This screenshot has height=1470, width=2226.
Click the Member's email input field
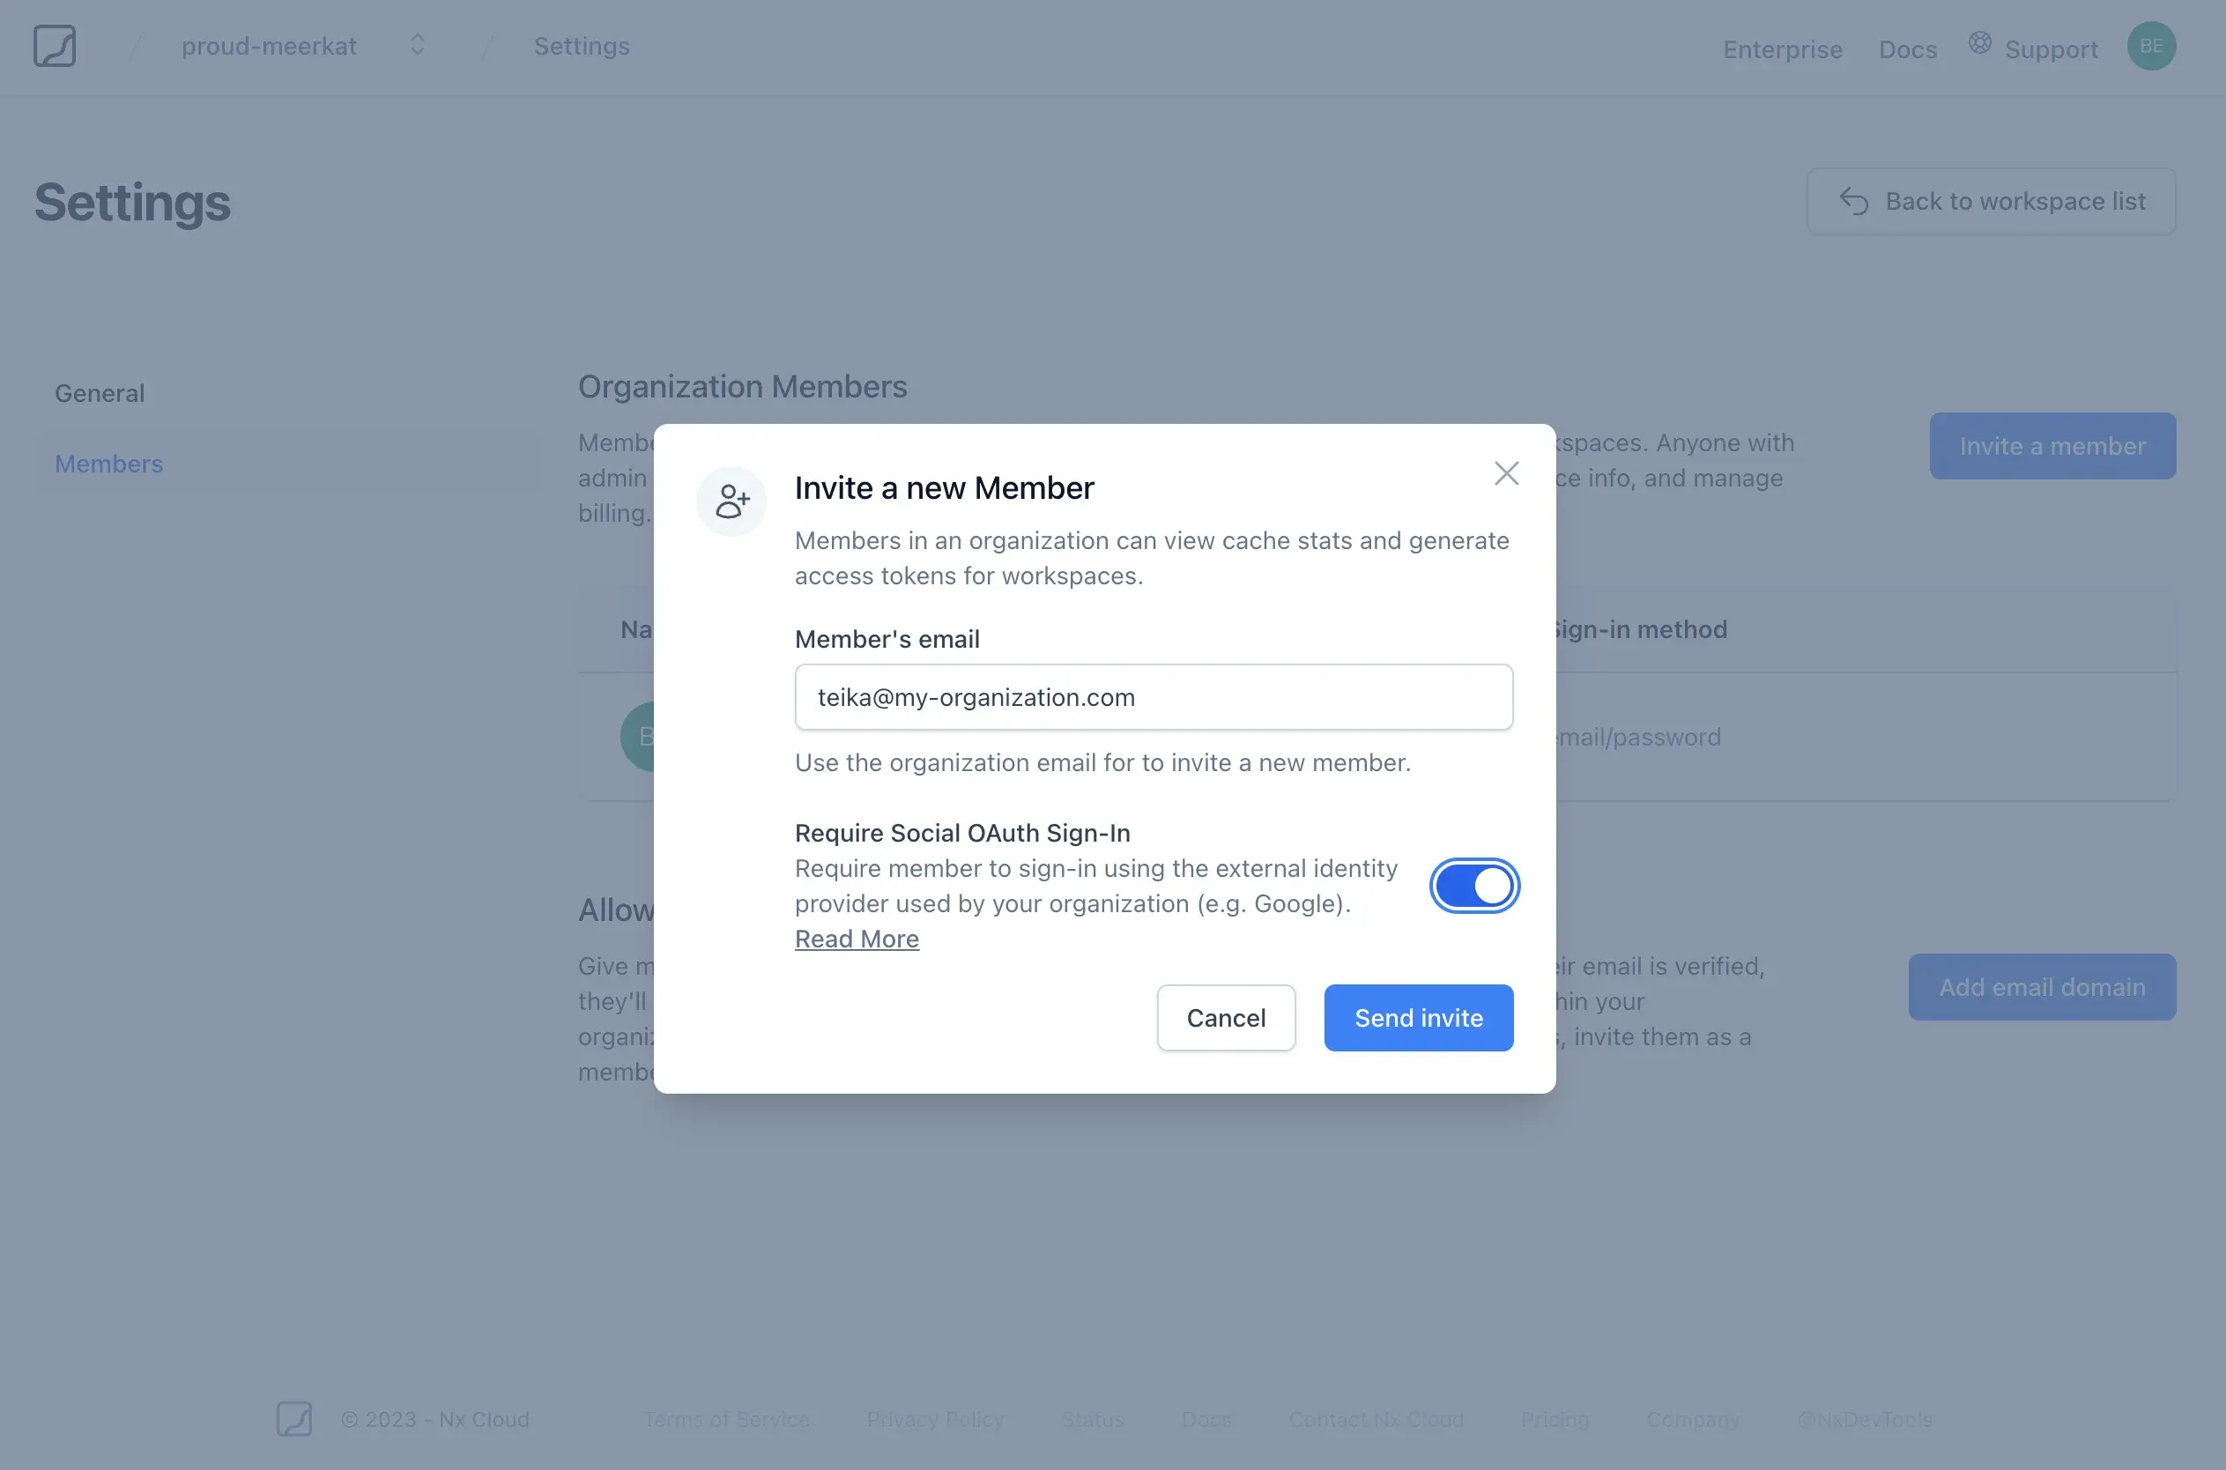(1153, 696)
